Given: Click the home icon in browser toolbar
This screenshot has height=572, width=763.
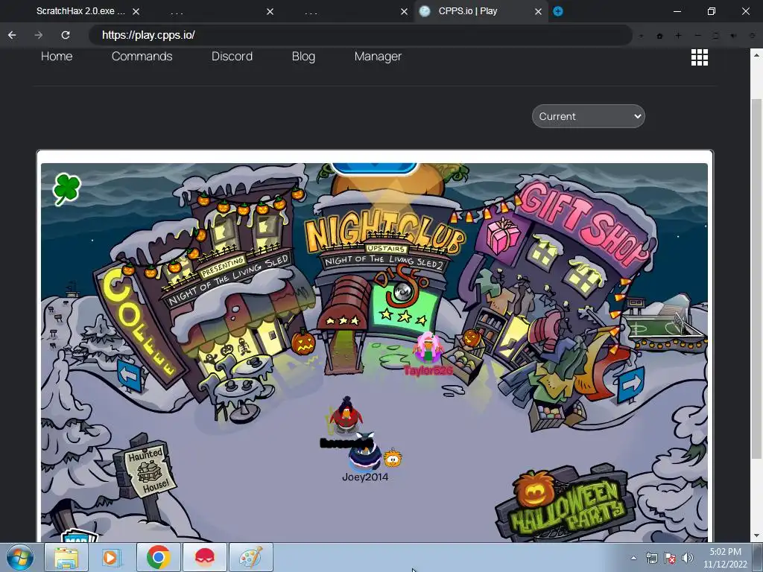Looking at the screenshot, I should point(660,36).
